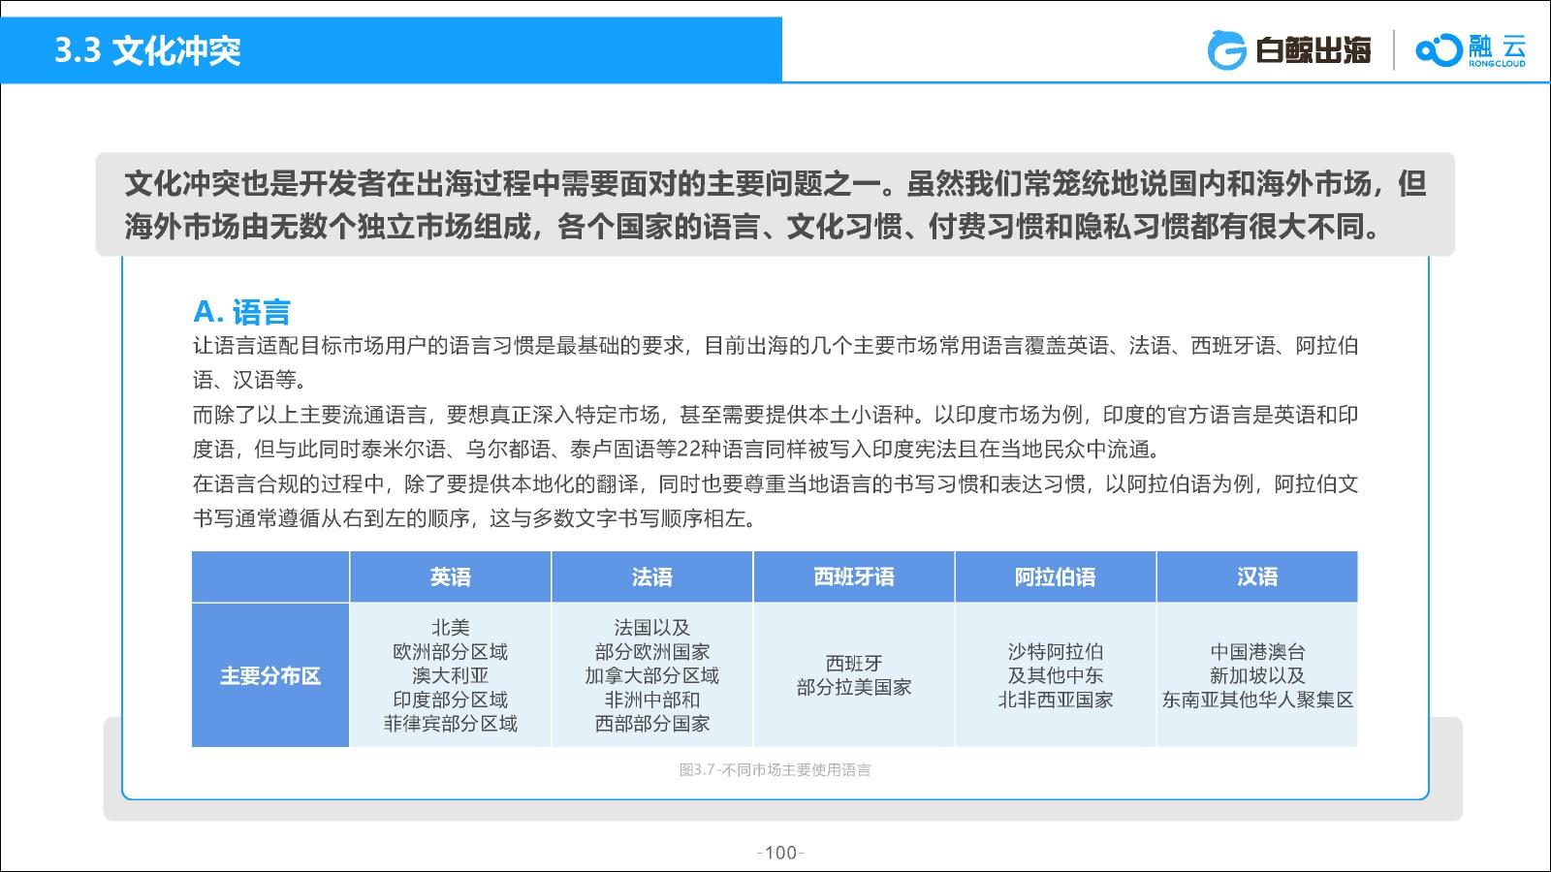Click '菲律宾部分区域' in the table
Image resolution: width=1551 pixels, height=872 pixels.
(x=451, y=724)
